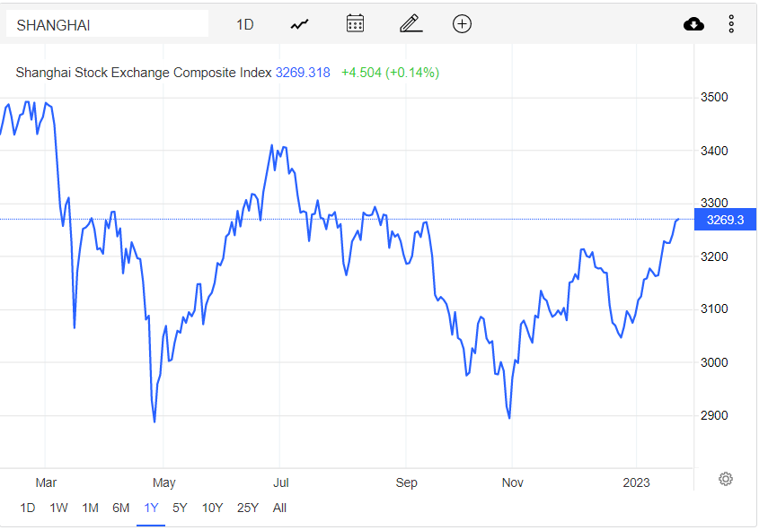Image resolution: width=768 pixels, height=530 pixels.
Task: Download chart data with the cloud icon
Action: (x=693, y=24)
